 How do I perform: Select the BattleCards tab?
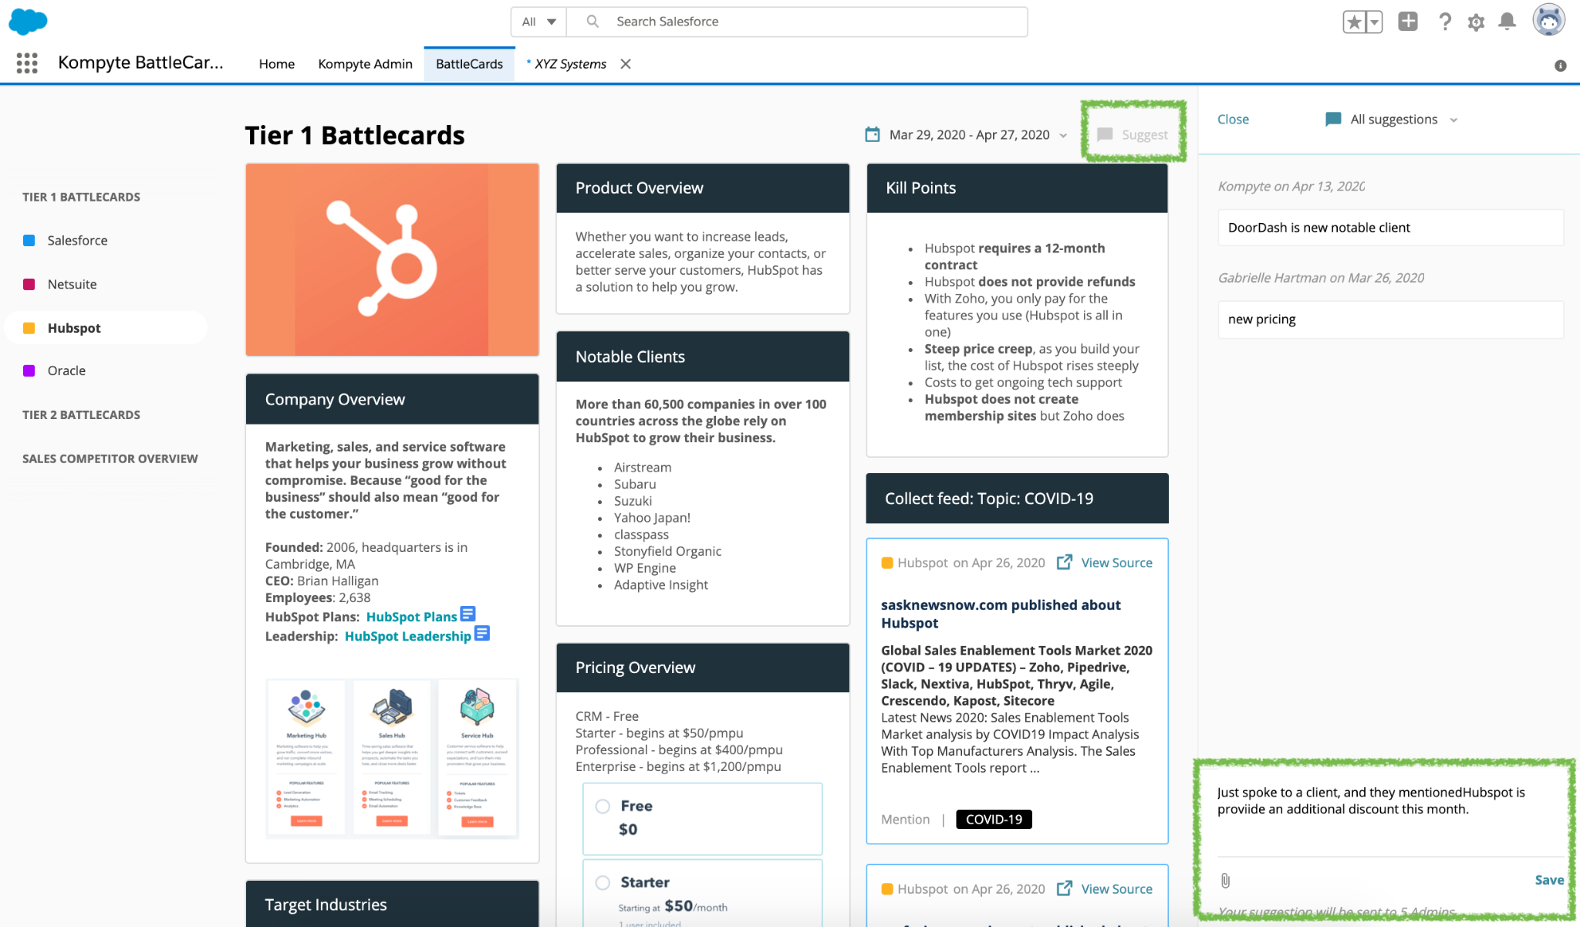pyautogui.click(x=469, y=64)
